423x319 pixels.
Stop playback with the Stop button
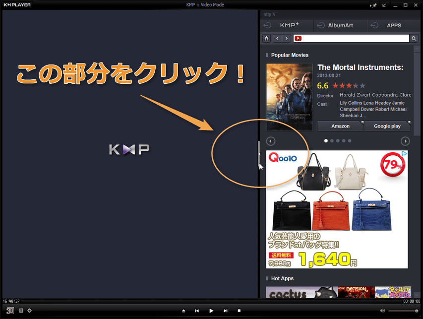click(x=239, y=311)
